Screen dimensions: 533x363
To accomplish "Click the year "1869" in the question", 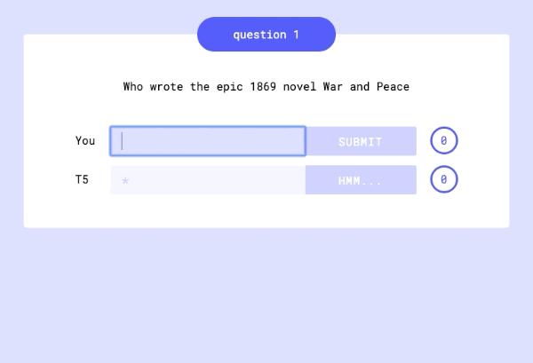I will coord(262,86).
